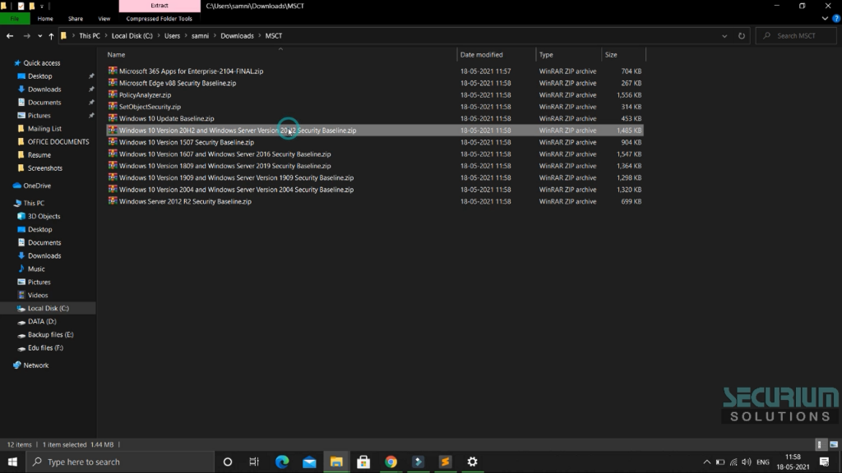Expand the ribbon with the chevron
The image size is (842, 473).
[x=825, y=18]
